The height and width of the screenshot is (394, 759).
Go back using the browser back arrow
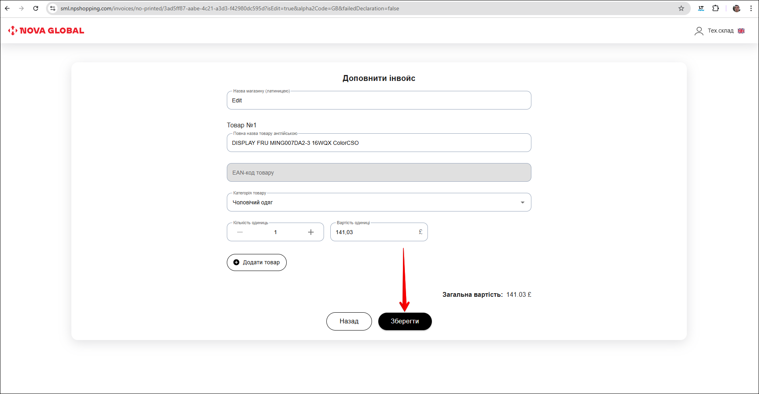coord(7,8)
